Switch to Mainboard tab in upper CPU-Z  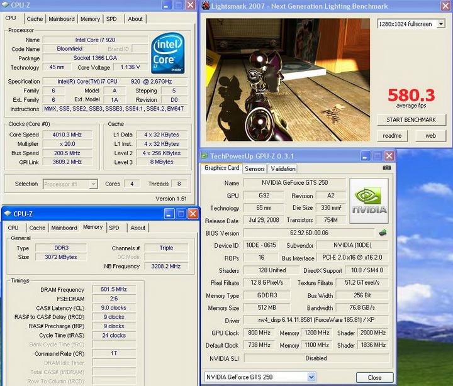[62, 19]
